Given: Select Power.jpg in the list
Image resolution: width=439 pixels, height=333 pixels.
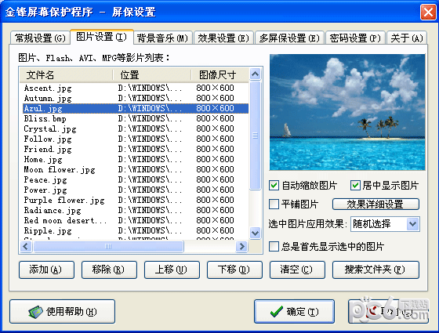Looking at the screenshot, I should click(x=135, y=190).
